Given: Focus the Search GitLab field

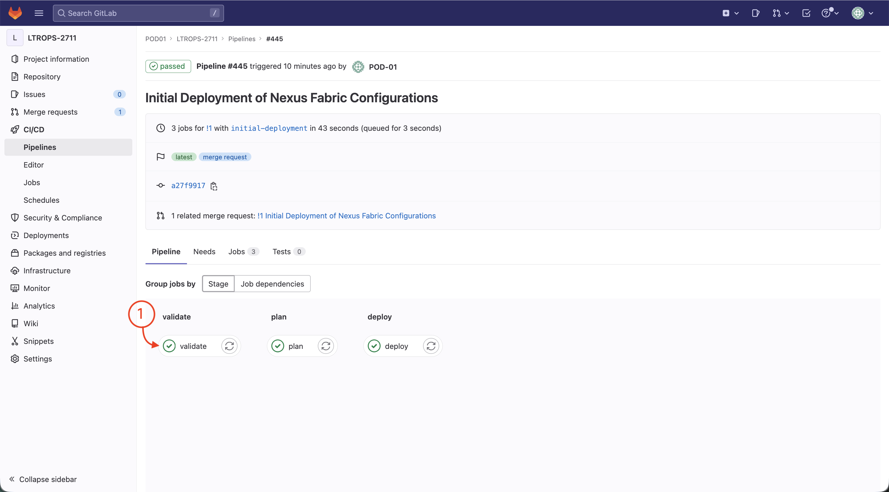Looking at the screenshot, I should [138, 13].
